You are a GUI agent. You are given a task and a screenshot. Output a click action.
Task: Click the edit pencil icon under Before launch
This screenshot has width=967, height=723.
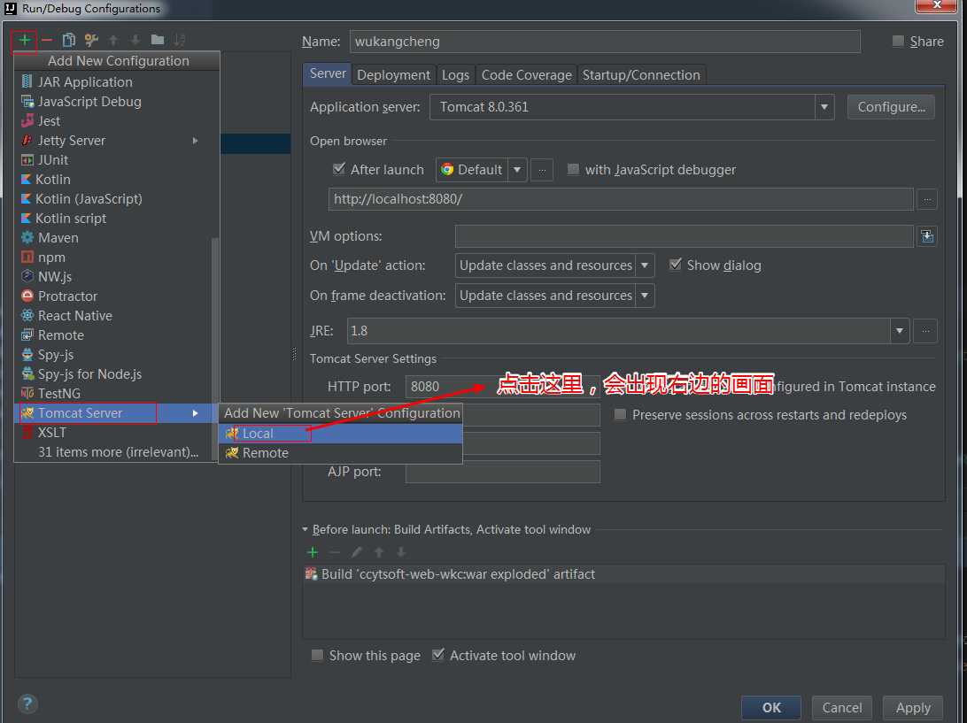click(x=357, y=552)
